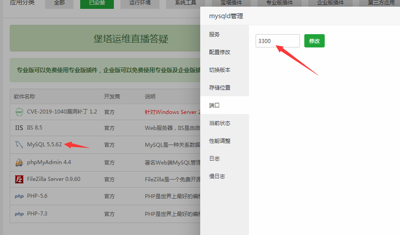Click the PHP-5.6 php logo icon
Viewport: 400px width, 235px height.
click(19, 196)
